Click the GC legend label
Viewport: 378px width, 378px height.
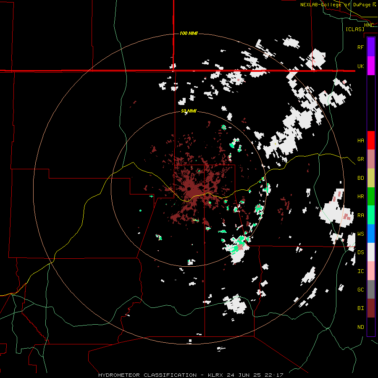click(360, 290)
